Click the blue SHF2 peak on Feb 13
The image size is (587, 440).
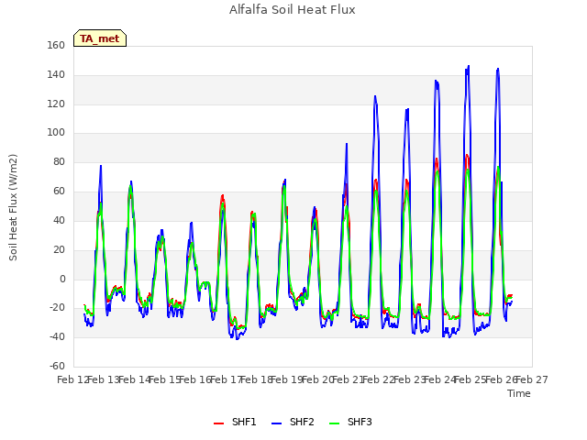click(x=101, y=166)
